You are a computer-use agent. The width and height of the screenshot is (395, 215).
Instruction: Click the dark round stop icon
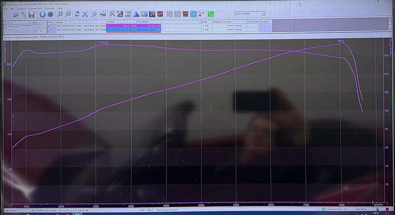point(50,14)
